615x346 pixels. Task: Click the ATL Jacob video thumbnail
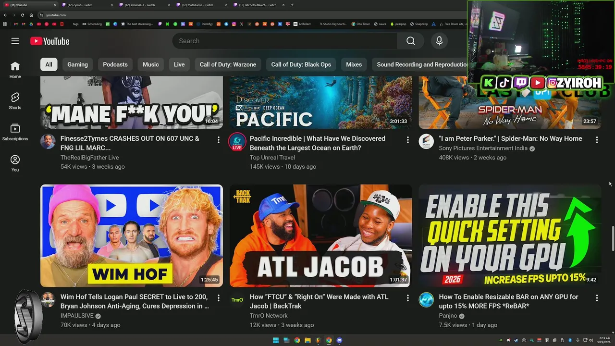(320, 235)
